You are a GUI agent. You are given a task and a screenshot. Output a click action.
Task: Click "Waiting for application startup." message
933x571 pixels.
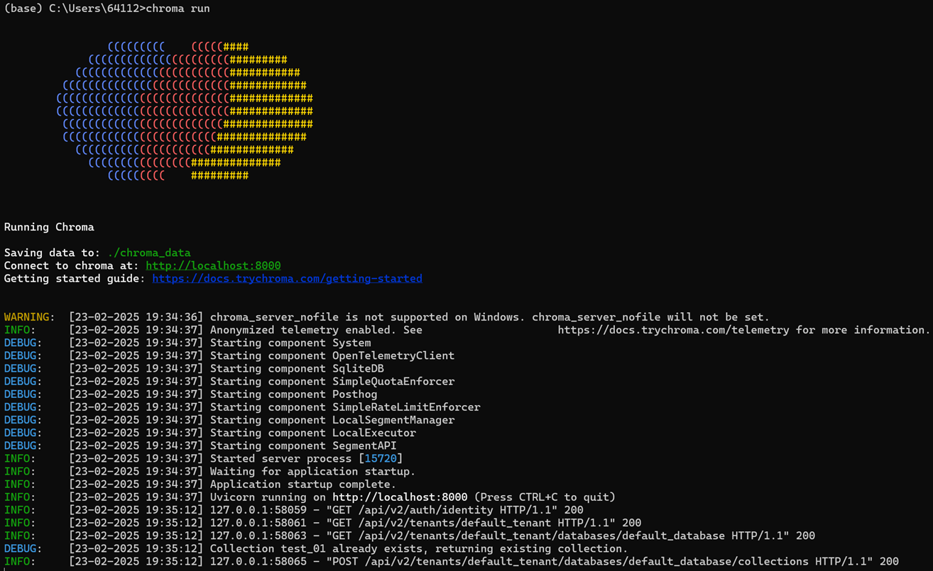pos(313,471)
